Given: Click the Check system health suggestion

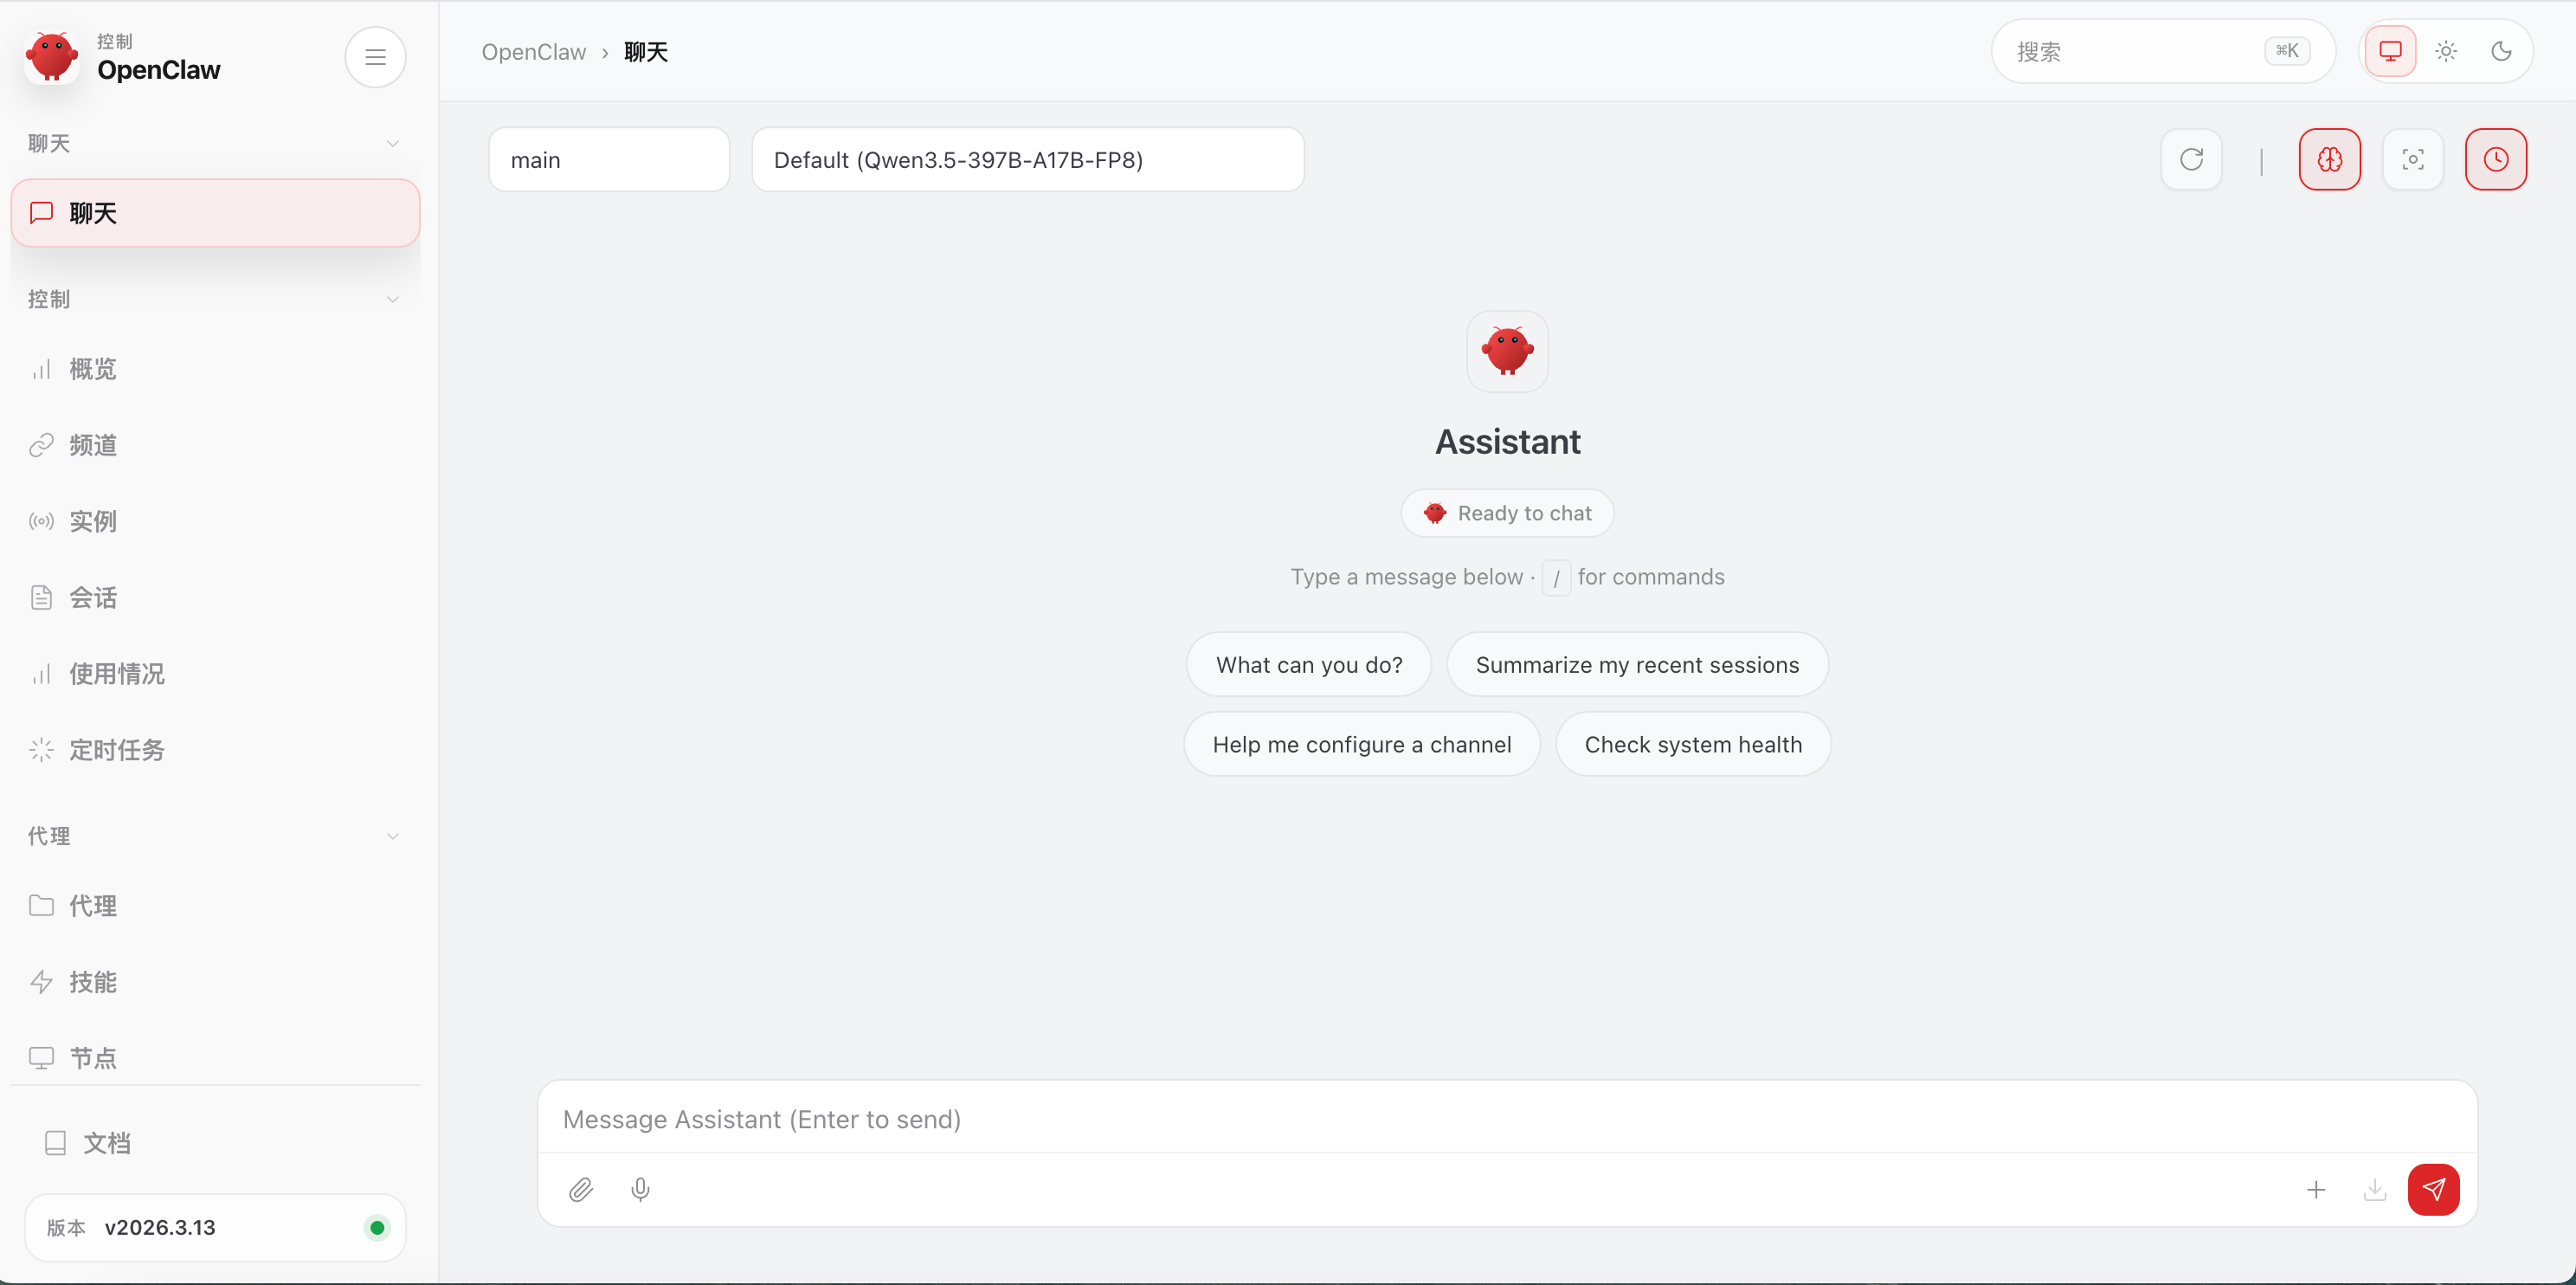Looking at the screenshot, I should tap(1692, 744).
